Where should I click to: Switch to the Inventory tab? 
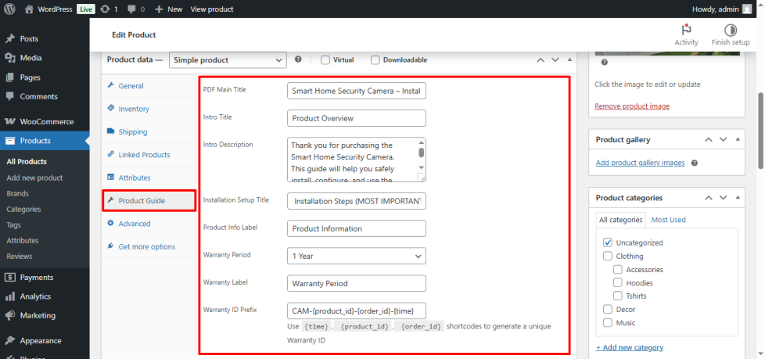[133, 109]
